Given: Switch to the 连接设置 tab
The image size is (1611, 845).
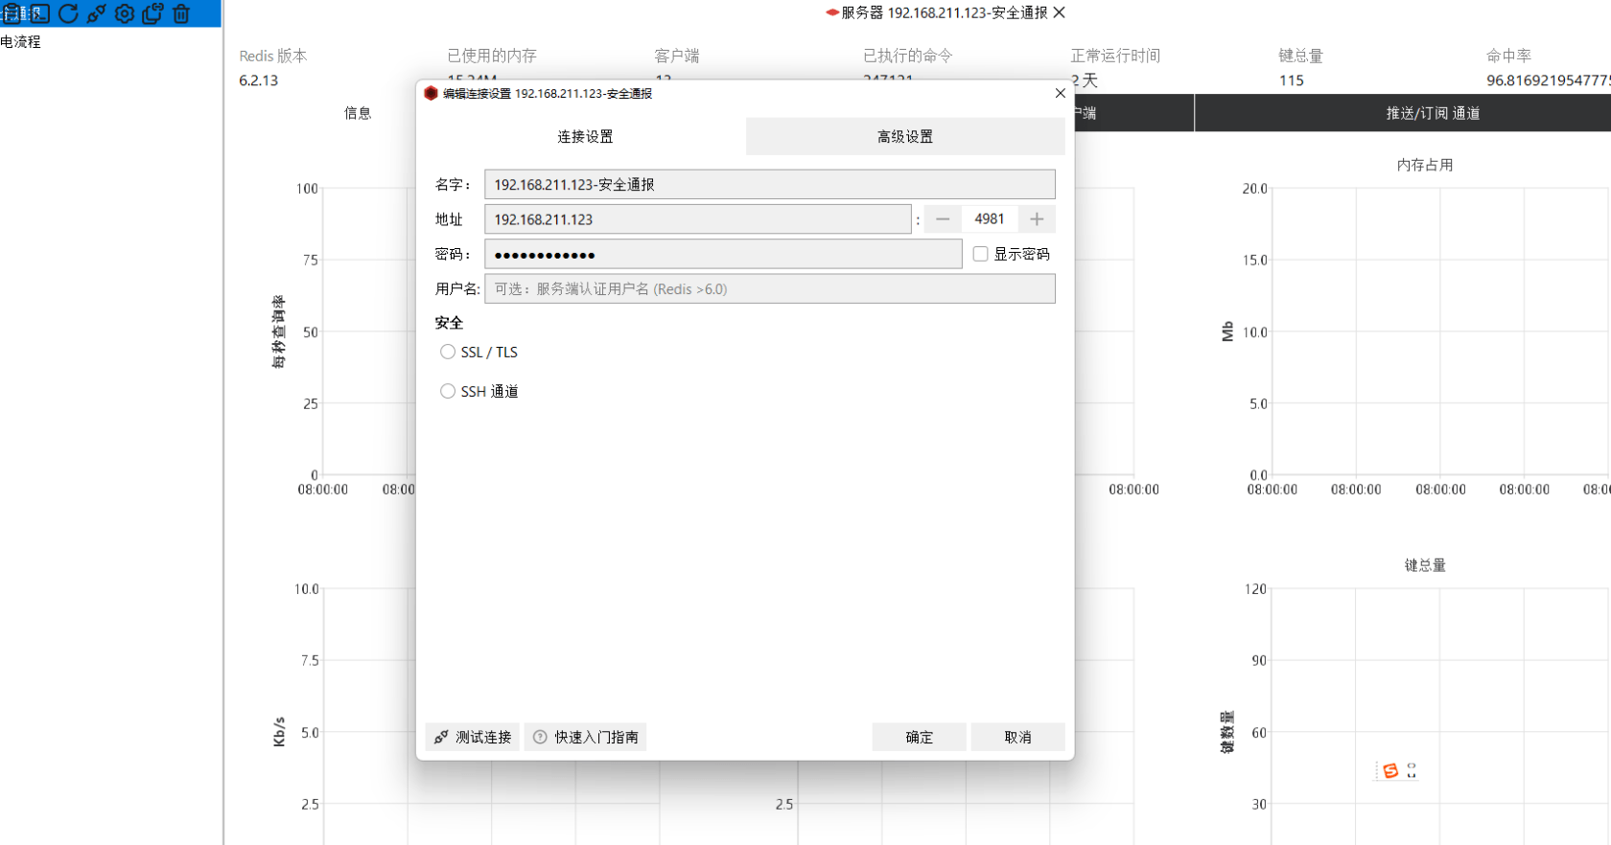Looking at the screenshot, I should pos(585,137).
